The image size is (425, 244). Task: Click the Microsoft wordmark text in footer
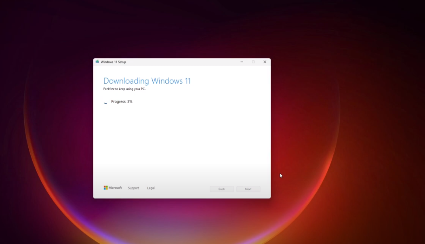pos(115,188)
